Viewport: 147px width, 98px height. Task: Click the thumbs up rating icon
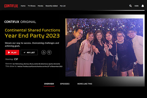pos(44,52)
